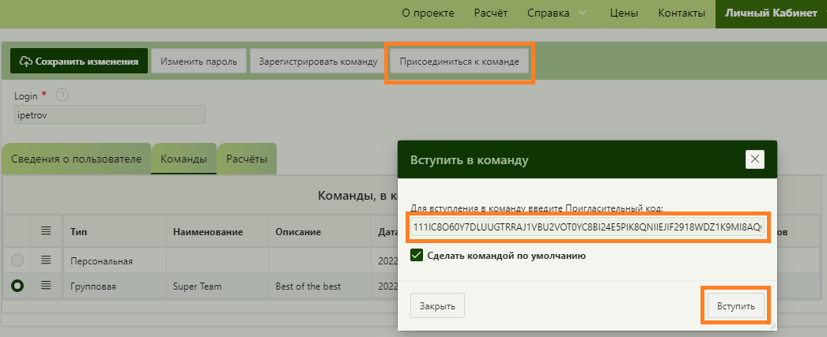Open row menu icon for Групповая team
The height and width of the screenshot is (337, 827).
(x=47, y=286)
